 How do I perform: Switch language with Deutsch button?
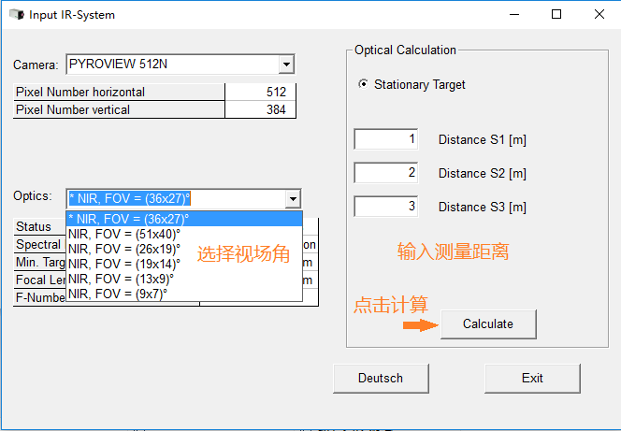[x=381, y=378]
